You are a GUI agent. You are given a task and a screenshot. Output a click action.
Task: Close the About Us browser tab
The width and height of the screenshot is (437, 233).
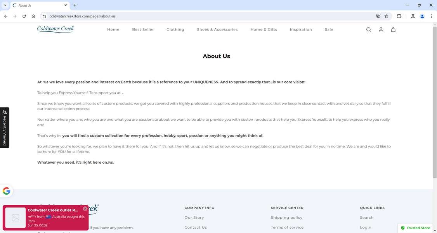[x=66, y=5]
